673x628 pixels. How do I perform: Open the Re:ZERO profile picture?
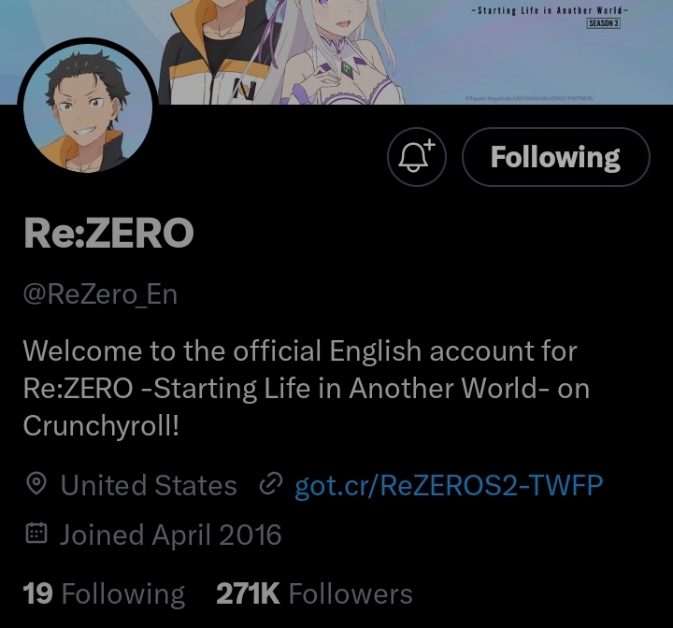point(88,108)
